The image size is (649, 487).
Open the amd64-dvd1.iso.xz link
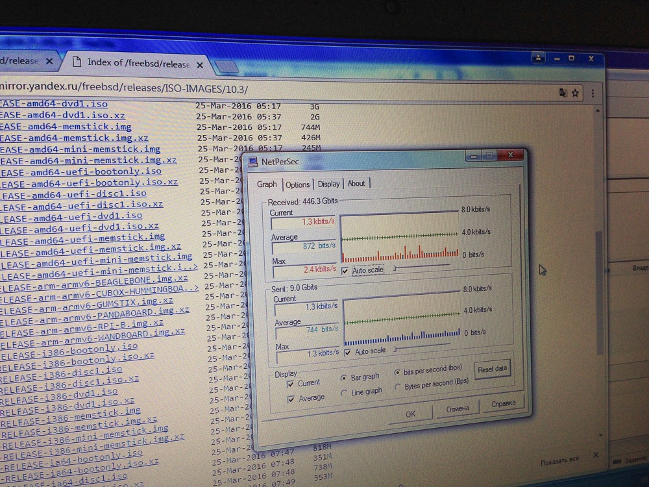62,115
